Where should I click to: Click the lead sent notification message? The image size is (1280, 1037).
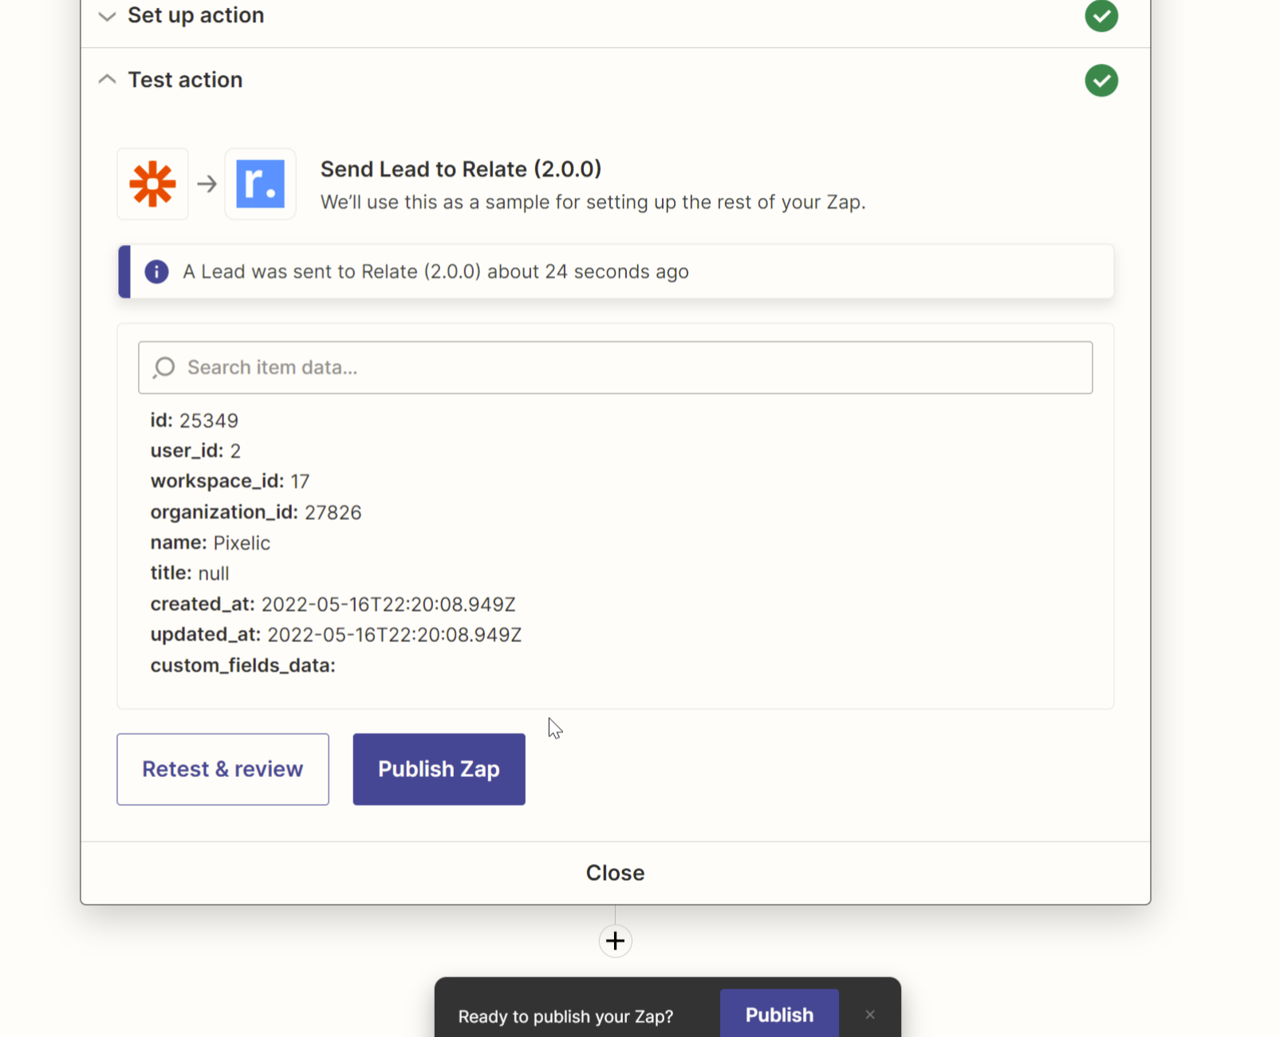coord(435,272)
